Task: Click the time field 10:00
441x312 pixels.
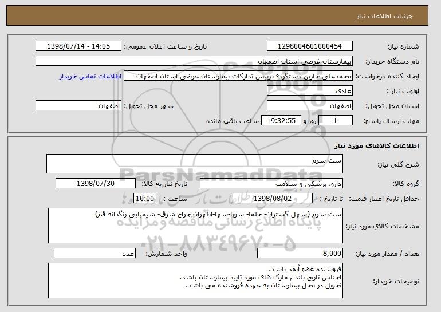Action: click(x=145, y=199)
